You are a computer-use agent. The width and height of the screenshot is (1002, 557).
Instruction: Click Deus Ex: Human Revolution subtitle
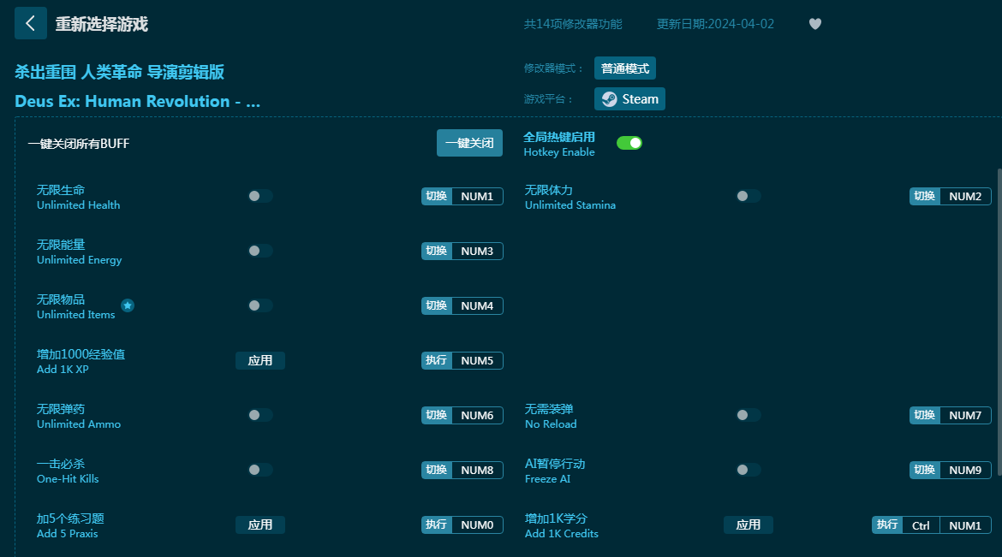[137, 101]
